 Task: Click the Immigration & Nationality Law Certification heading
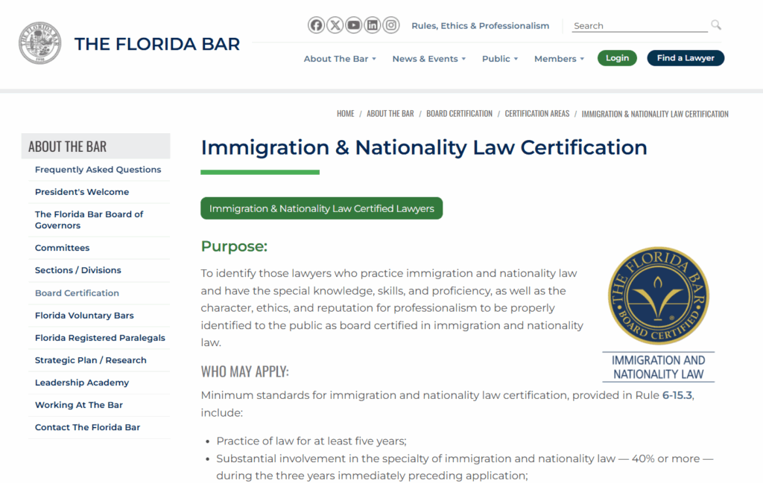(424, 147)
